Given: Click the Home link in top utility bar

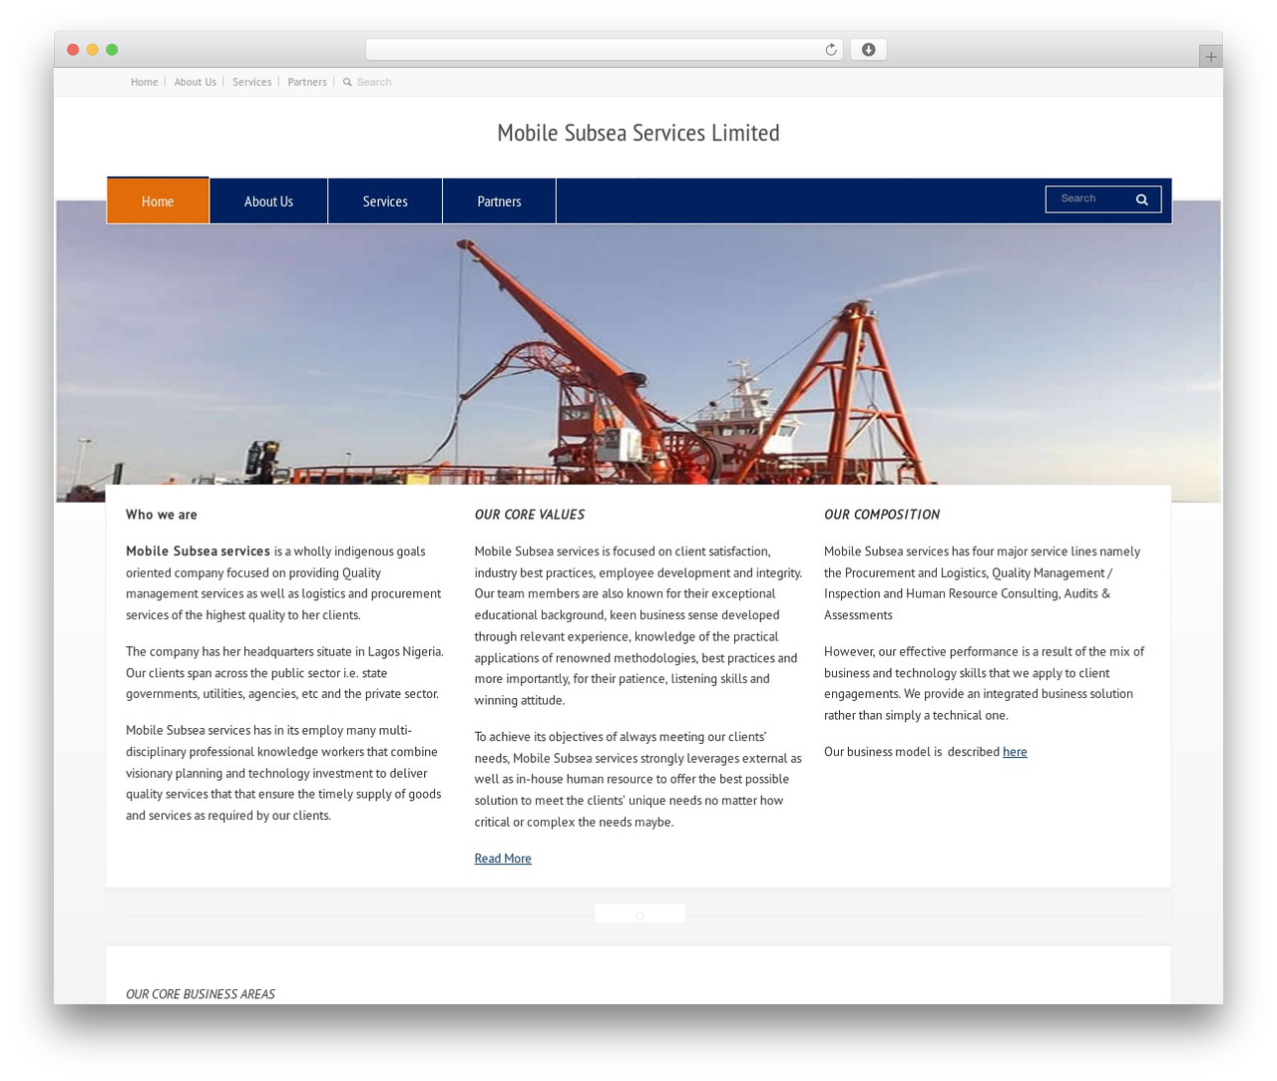Looking at the screenshot, I should [145, 82].
